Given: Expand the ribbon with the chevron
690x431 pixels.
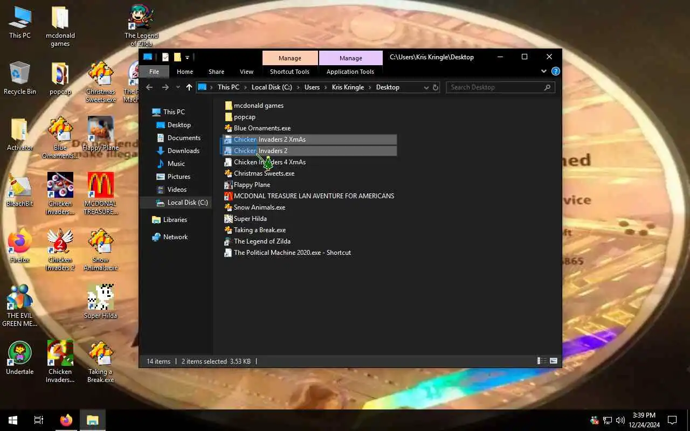Looking at the screenshot, I should click(543, 71).
